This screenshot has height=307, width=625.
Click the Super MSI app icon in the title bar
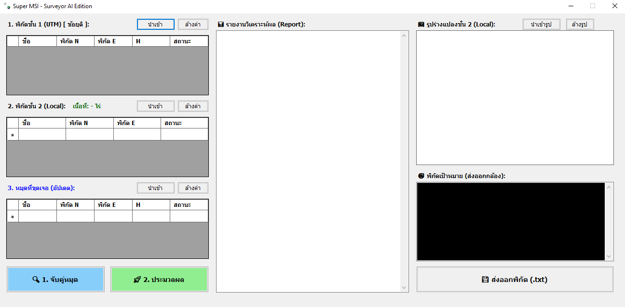(7, 6)
